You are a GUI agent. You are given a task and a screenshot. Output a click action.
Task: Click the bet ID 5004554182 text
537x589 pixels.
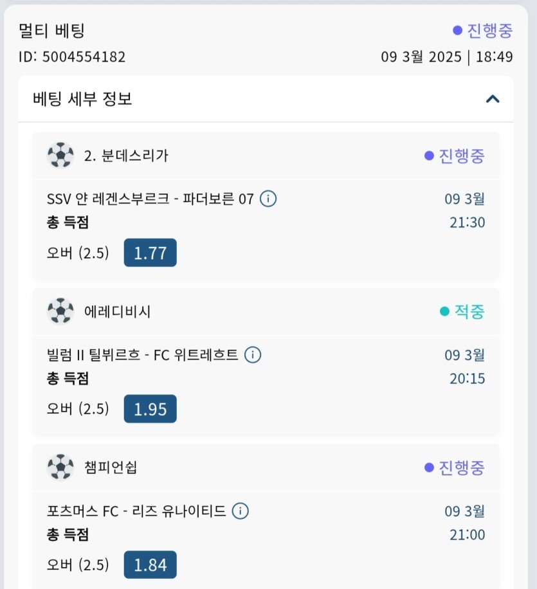72,57
